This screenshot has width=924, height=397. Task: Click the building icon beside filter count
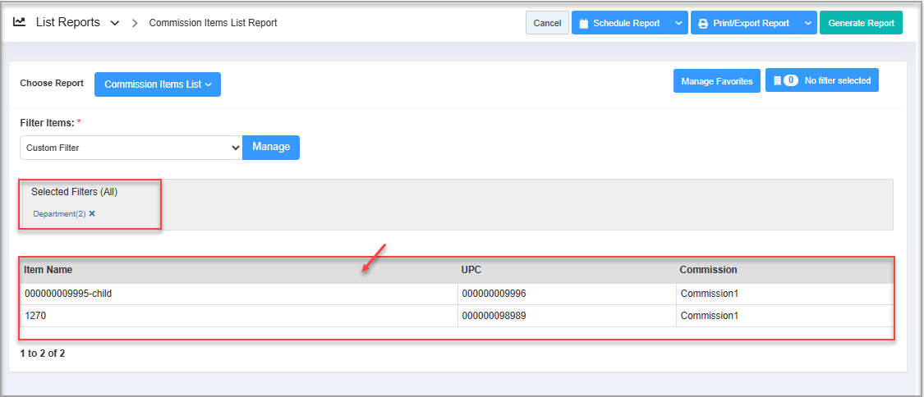(777, 81)
